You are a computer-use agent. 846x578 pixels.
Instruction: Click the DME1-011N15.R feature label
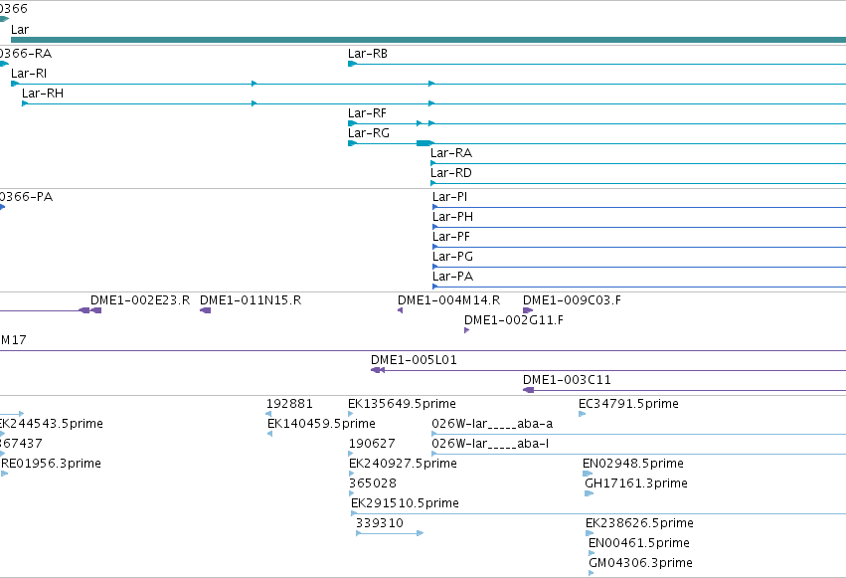coord(251,300)
